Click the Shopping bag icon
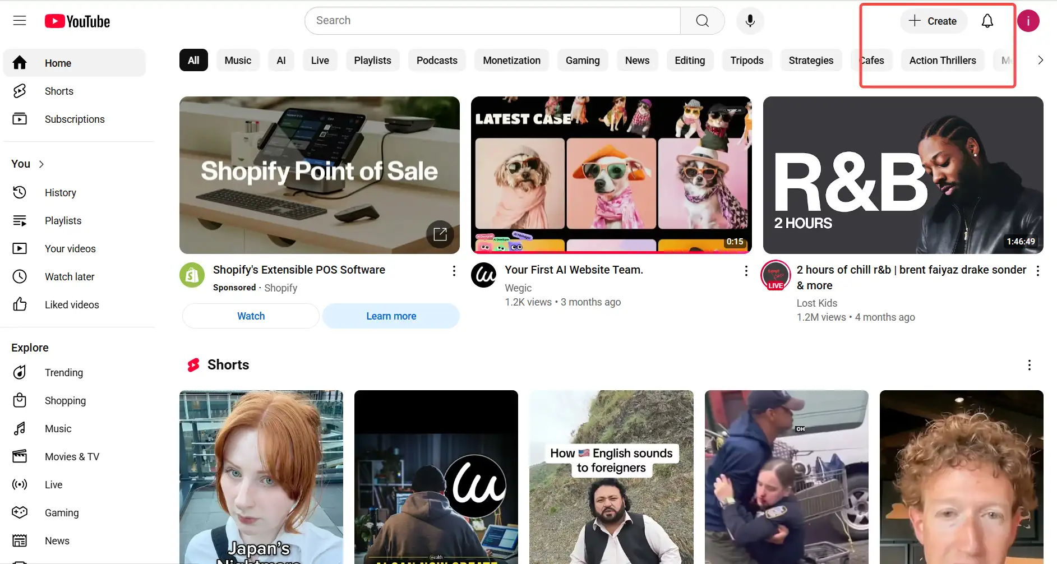 click(20, 400)
